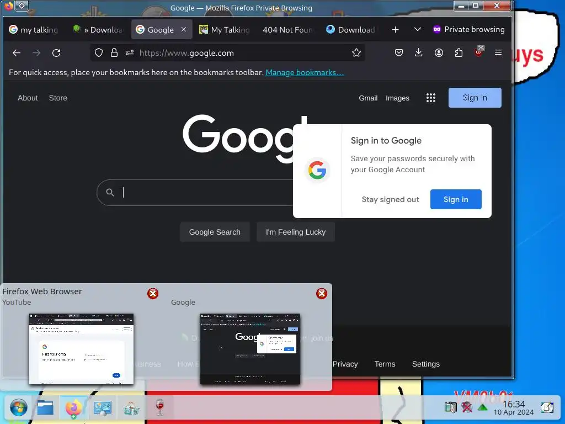Open the file manager folder icon on taskbar
The height and width of the screenshot is (424, 565).
click(x=45, y=408)
